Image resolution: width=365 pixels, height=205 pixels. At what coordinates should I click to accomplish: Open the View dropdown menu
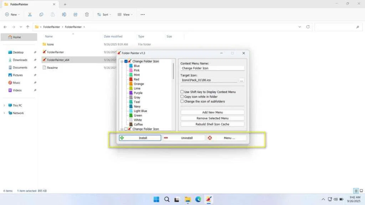[x=125, y=14]
